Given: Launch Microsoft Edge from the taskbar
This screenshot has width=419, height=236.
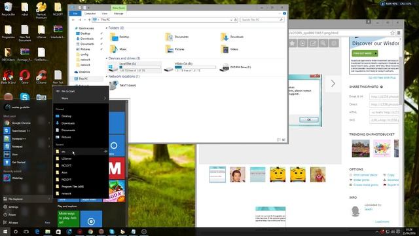Looking at the screenshot, I should (x=37, y=231).
